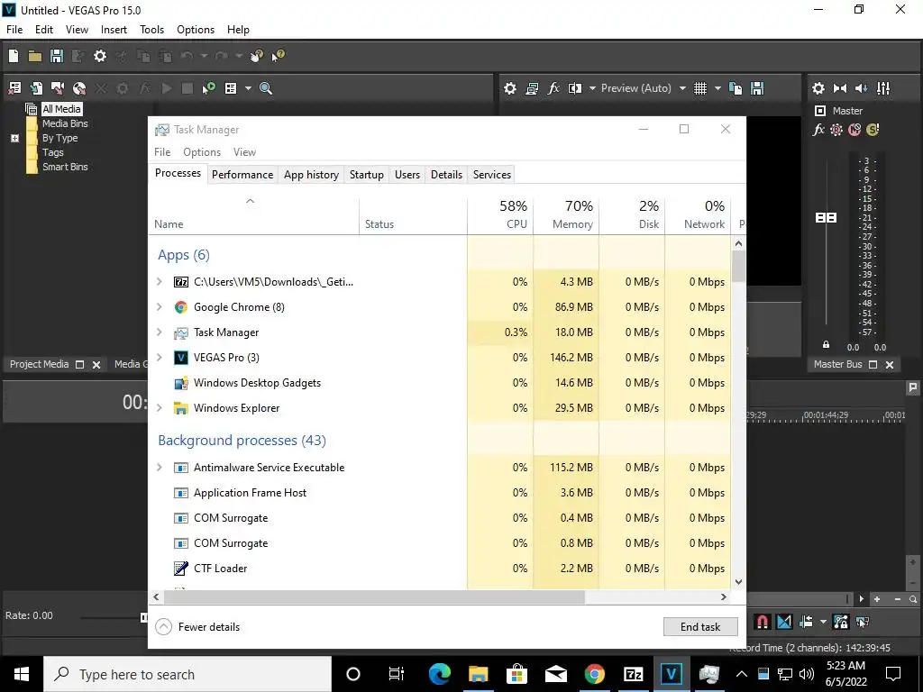Expand the By Type media tree node

(x=14, y=138)
